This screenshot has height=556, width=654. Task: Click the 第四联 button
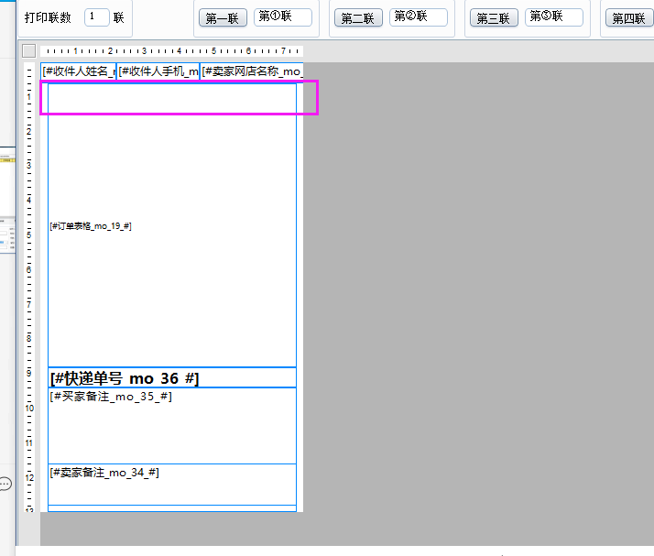coord(628,18)
